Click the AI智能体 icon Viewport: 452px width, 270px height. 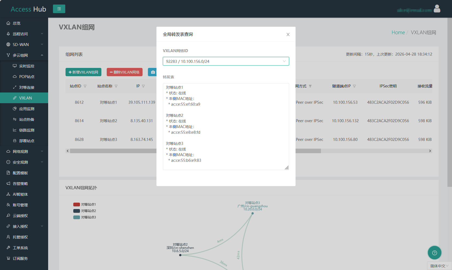click(8, 194)
